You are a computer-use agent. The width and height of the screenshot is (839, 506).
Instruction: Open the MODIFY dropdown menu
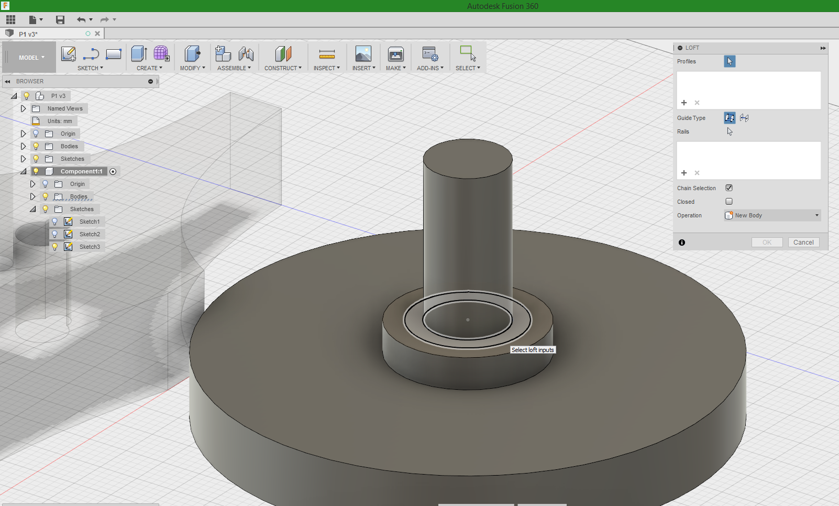[x=192, y=68]
